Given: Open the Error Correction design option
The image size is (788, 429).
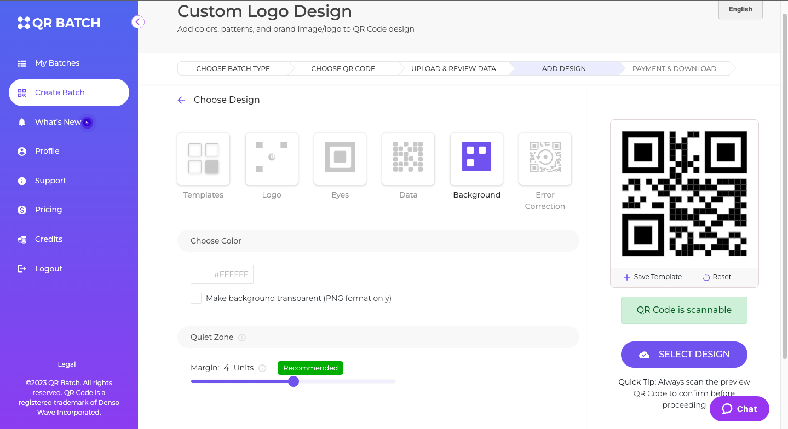Looking at the screenshot, I should coord(545,159).
